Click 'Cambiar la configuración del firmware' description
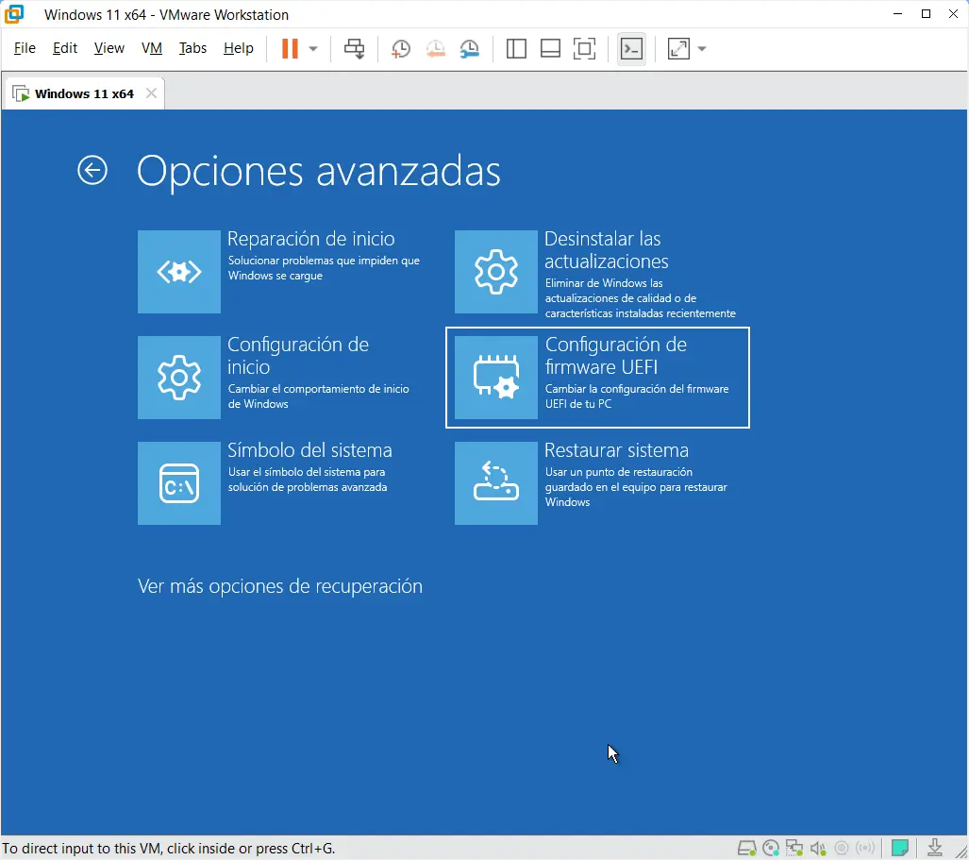Viewport: 969px width, 860px height. 637,388
